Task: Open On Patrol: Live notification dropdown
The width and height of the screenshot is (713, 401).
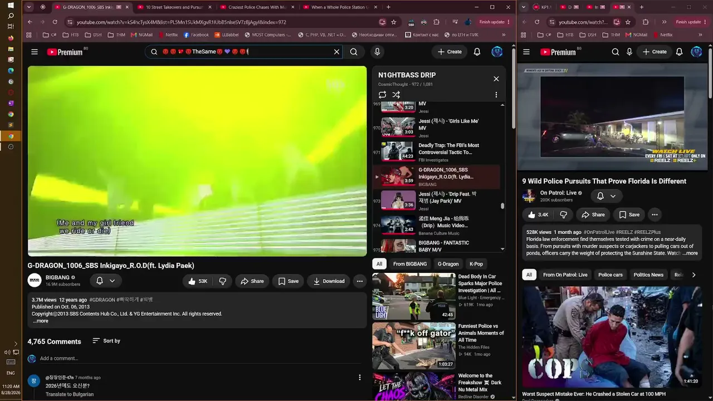Action: pos(606,196)
